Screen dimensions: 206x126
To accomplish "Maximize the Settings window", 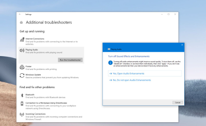I will [x=168, y=14].
